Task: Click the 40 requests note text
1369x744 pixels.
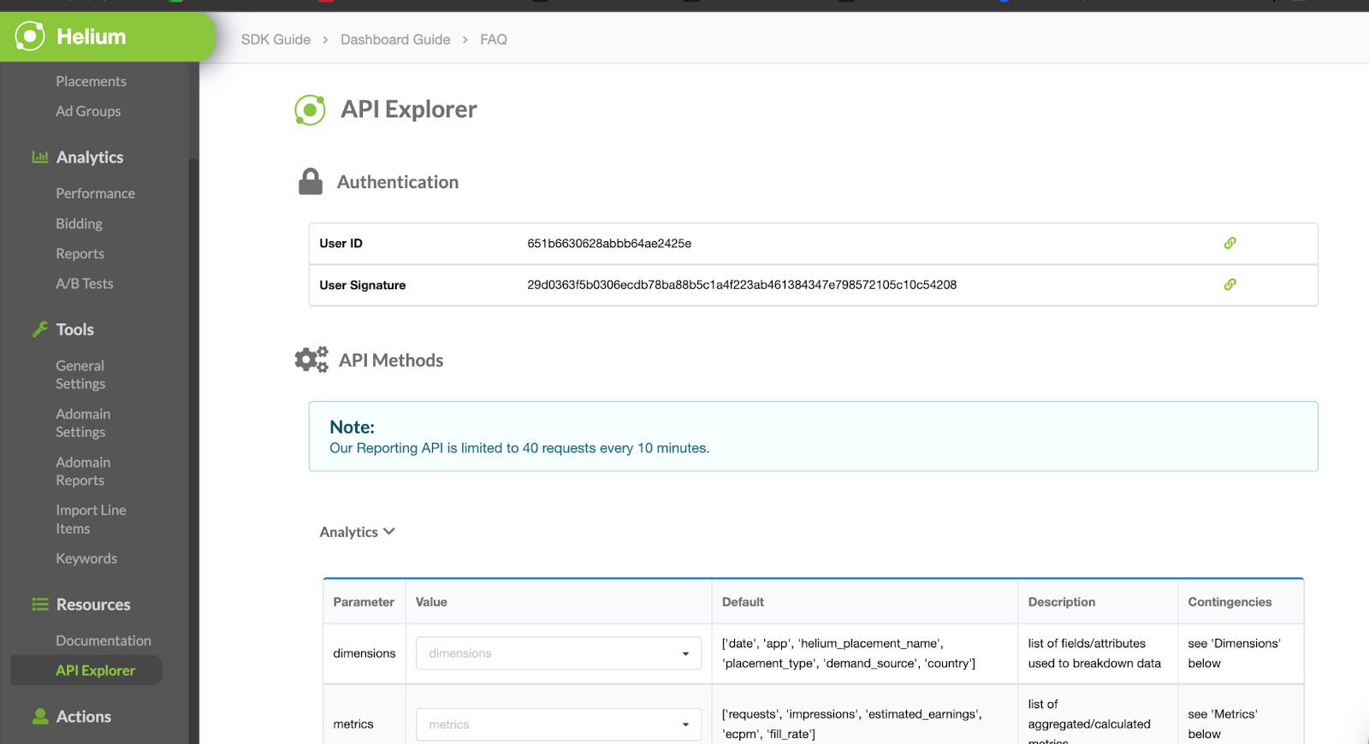Action: [519, 448]
